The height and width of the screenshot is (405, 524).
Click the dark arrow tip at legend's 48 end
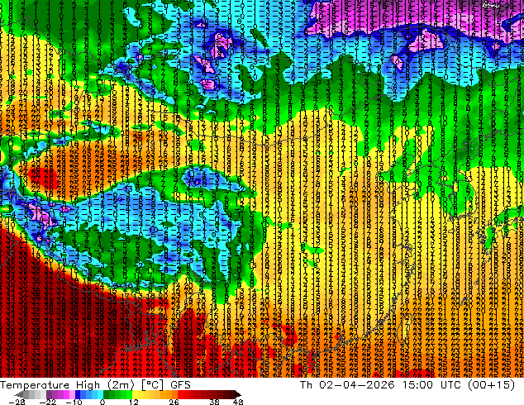click(x=238, y=394)
